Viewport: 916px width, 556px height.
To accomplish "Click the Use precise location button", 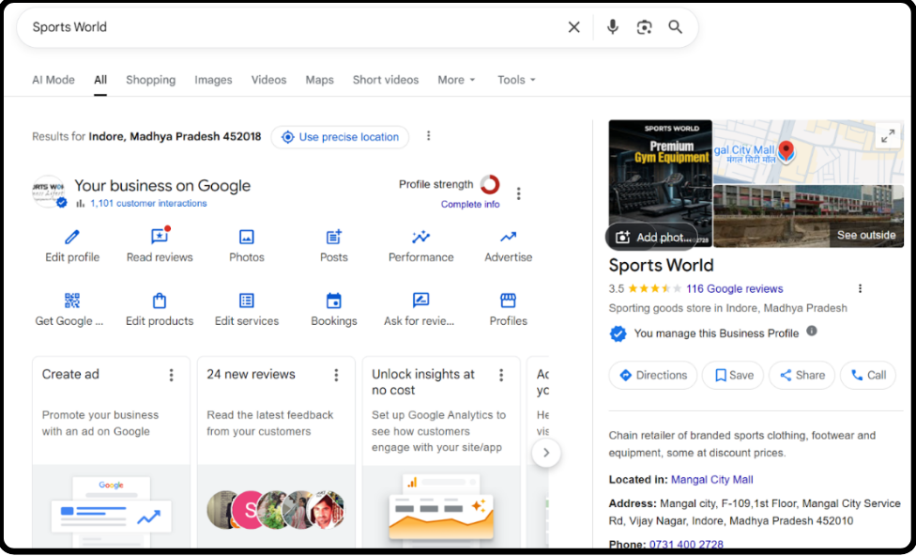I will pos(340,137).
